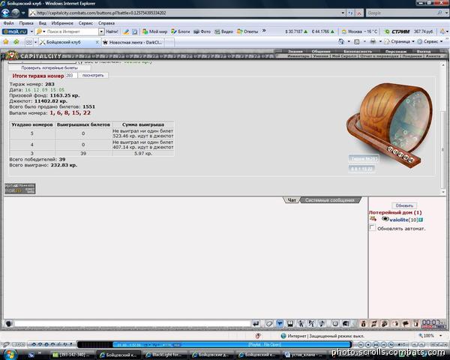
Task: Open BlackLight for... taskbar item
Action: [x=165, y=355]
